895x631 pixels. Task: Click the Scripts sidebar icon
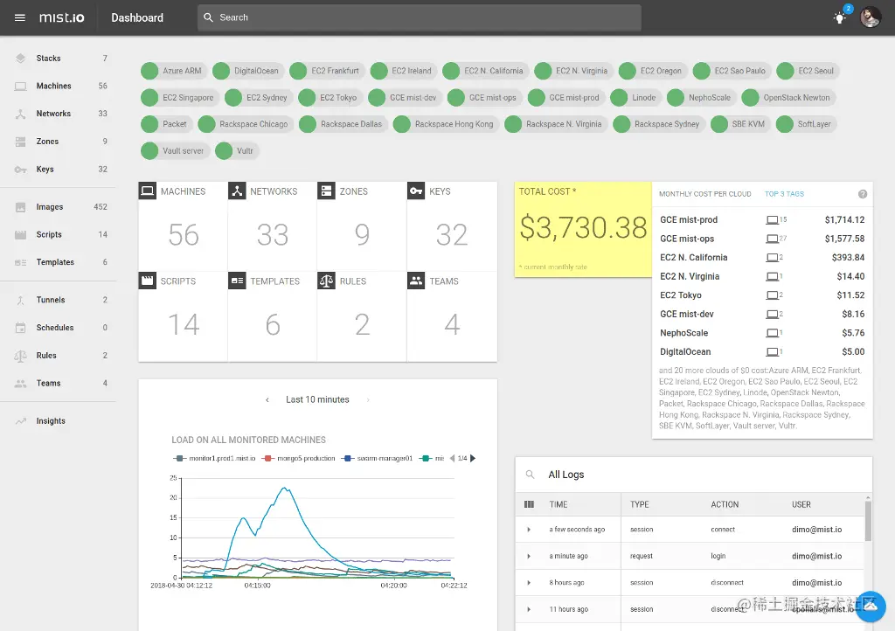(21, 234)
